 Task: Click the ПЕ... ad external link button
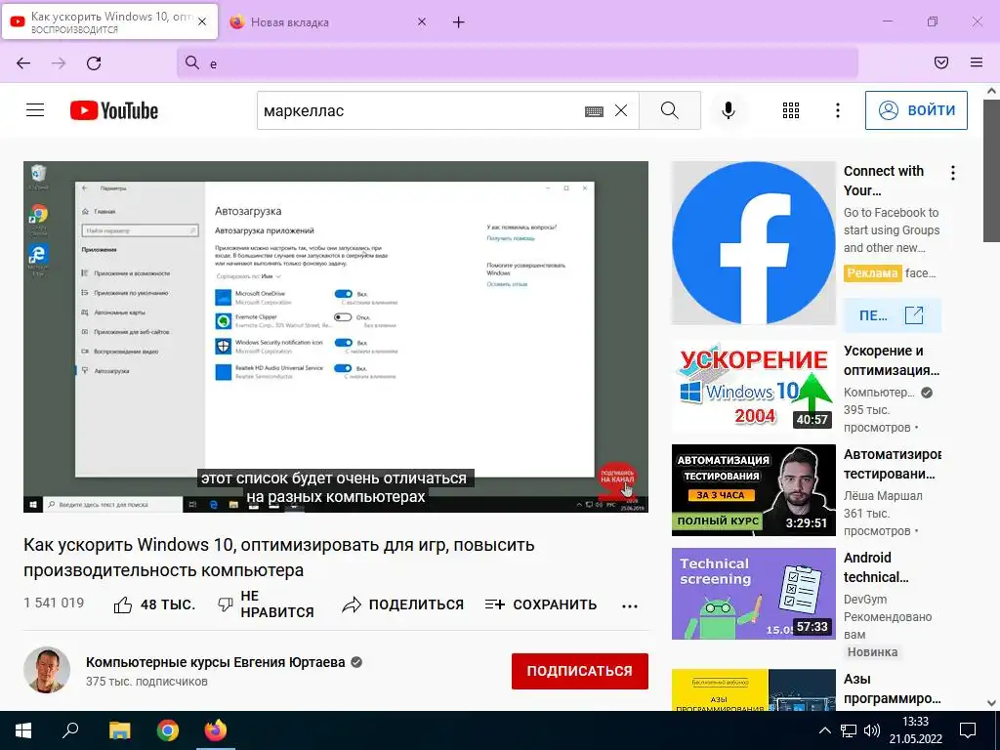tap(893, 315)
